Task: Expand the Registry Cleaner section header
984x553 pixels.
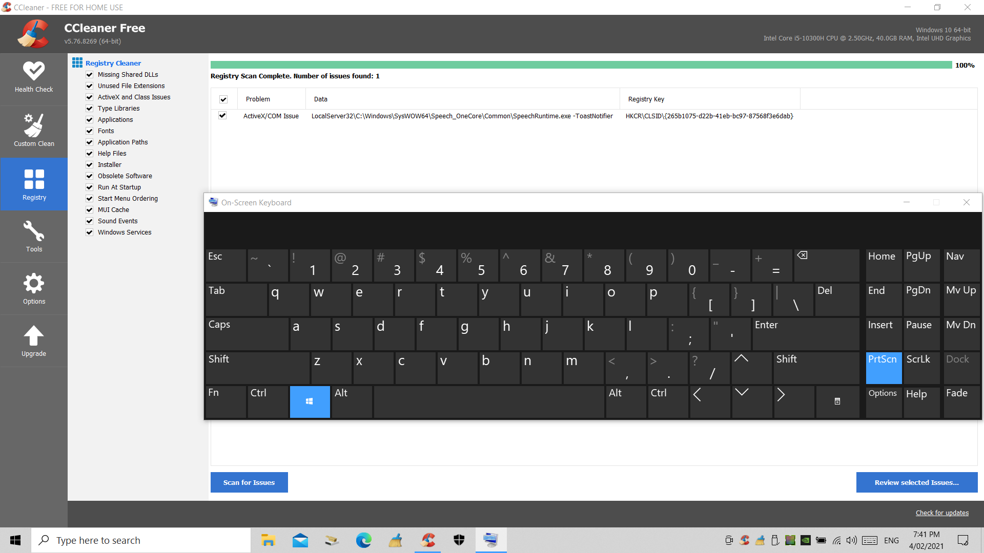Action: pos(113,62)
